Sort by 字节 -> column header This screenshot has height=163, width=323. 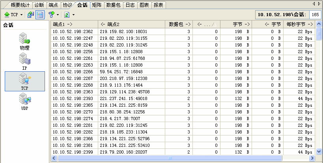236,24
